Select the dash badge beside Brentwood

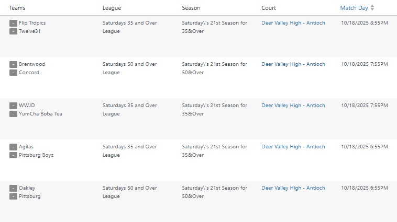click(13, 64)
